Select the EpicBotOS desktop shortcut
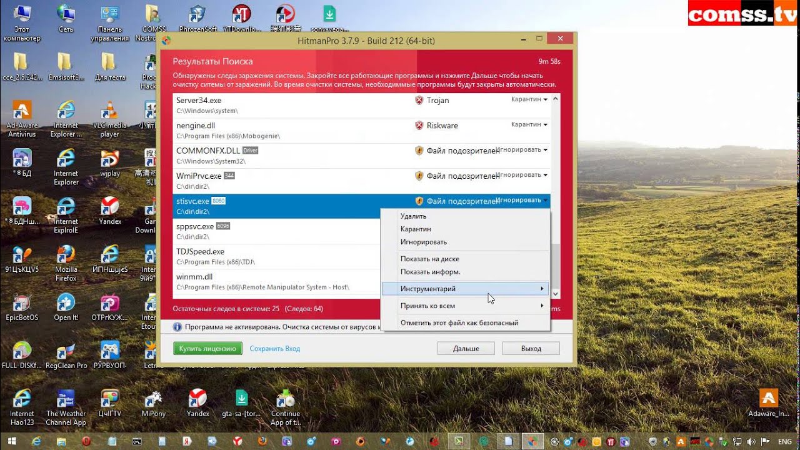800x450 pixels. 22,307
